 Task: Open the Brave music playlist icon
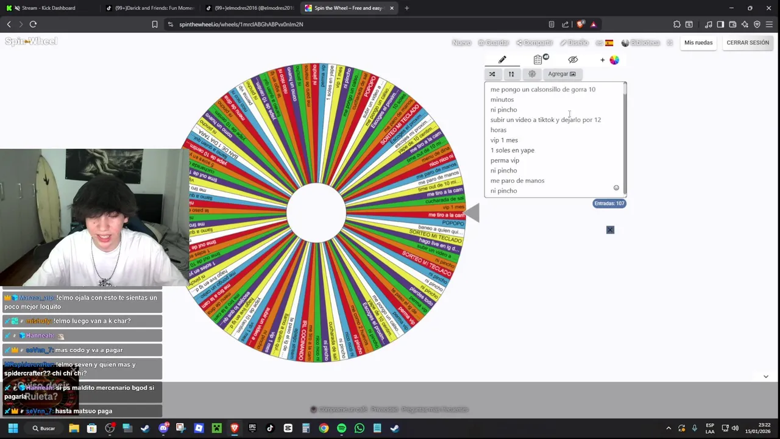tap(708, 24)
